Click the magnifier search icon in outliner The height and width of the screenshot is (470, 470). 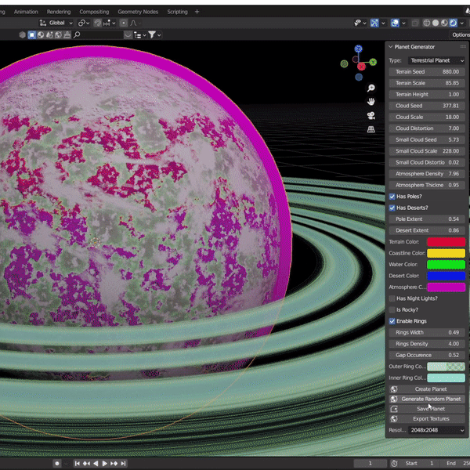(77, 34)
